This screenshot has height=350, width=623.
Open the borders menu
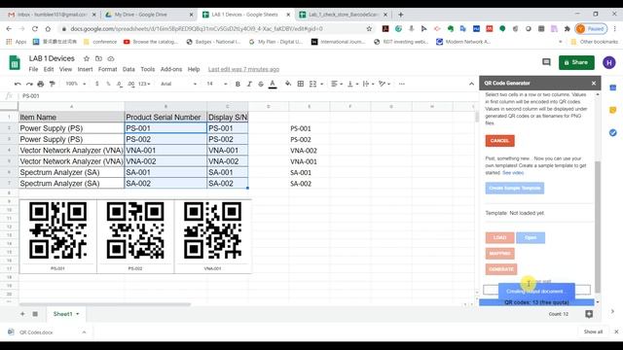pyautogui.click(x=301, y=84)
